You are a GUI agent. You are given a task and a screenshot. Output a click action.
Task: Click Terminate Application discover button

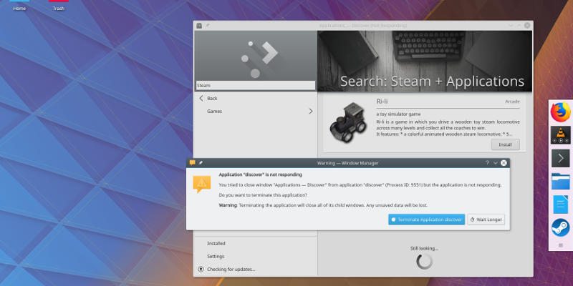[x=426, y=220]
